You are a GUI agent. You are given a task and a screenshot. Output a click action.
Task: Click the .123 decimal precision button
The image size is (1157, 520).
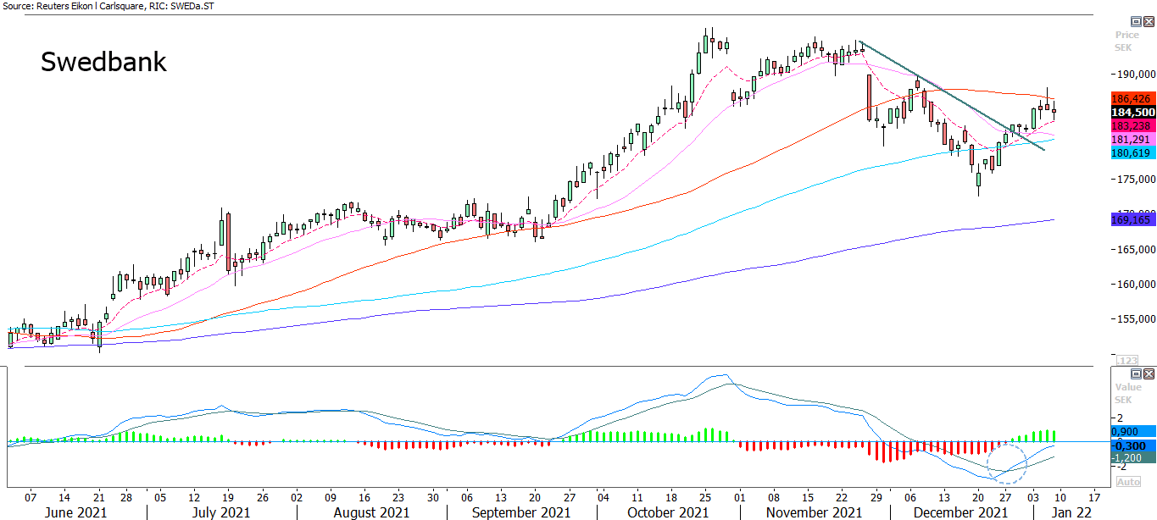click(x=1128, y=360)
